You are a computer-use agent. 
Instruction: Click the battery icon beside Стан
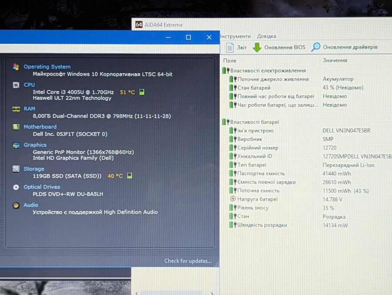pyautogui.click(x=233, y=216)
